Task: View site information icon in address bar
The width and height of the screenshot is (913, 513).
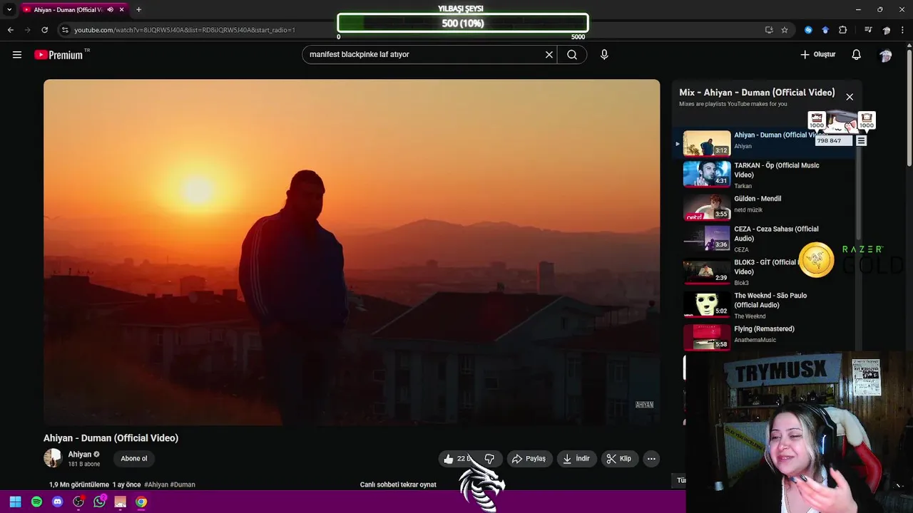Action: pyautogui.click(x=65, y=30)
